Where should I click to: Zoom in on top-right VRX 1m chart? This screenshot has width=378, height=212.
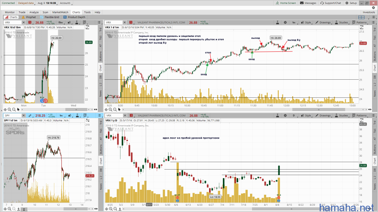tap(110, 110)
